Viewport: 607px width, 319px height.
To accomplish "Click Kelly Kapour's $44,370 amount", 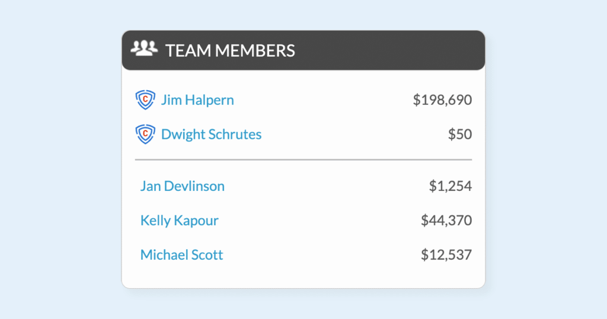I will 446,221.
